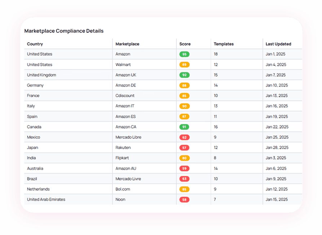This screenshot has width=322, height=235.
Task: Click the orange 88 score badge
Action: [x=184, y=86]
